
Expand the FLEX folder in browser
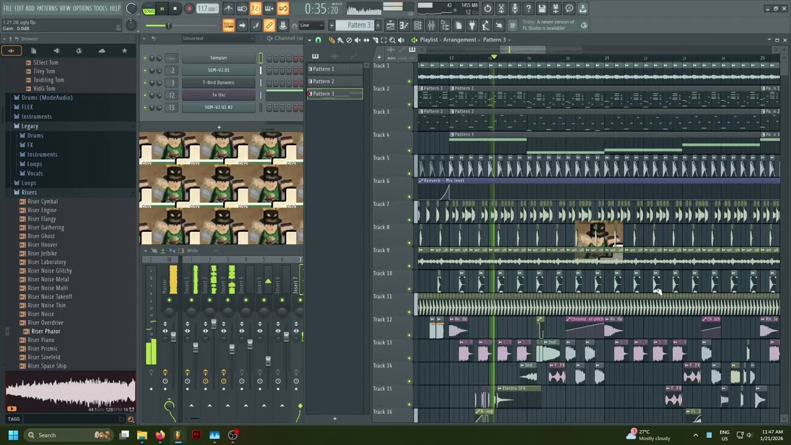pos(27,107)
